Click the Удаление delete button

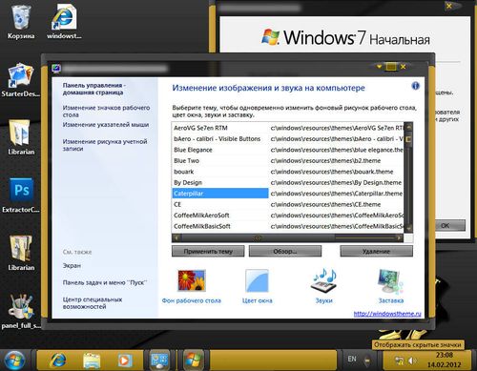coord(376,251)
